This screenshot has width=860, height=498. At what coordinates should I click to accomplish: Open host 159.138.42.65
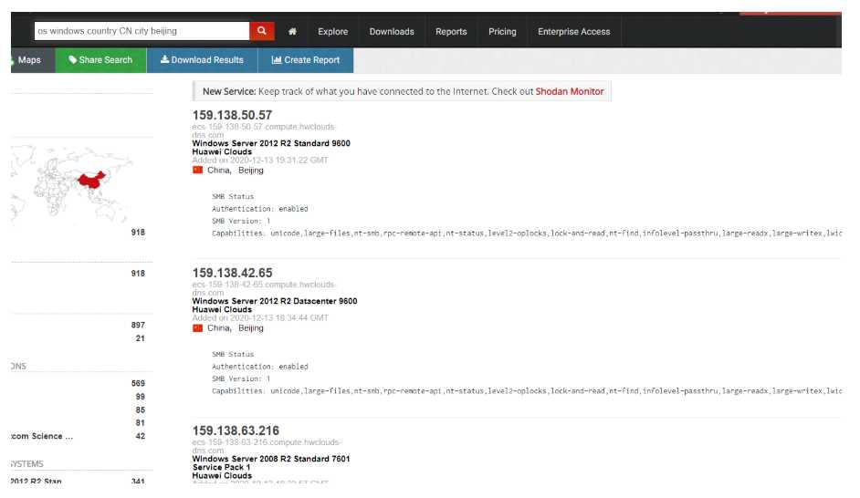[x=232, y=273]
